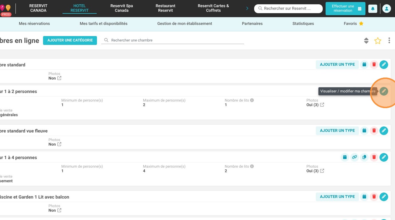Screen dimensions: 395x220
Task: Delete the 'bre standard' category
Action: coord(374,65)
